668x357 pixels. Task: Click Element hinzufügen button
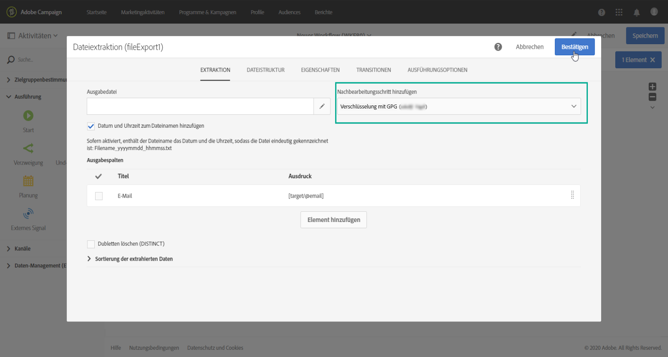[333, 220]
